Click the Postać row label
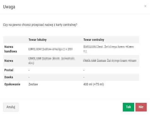 (x=9, y=70)
